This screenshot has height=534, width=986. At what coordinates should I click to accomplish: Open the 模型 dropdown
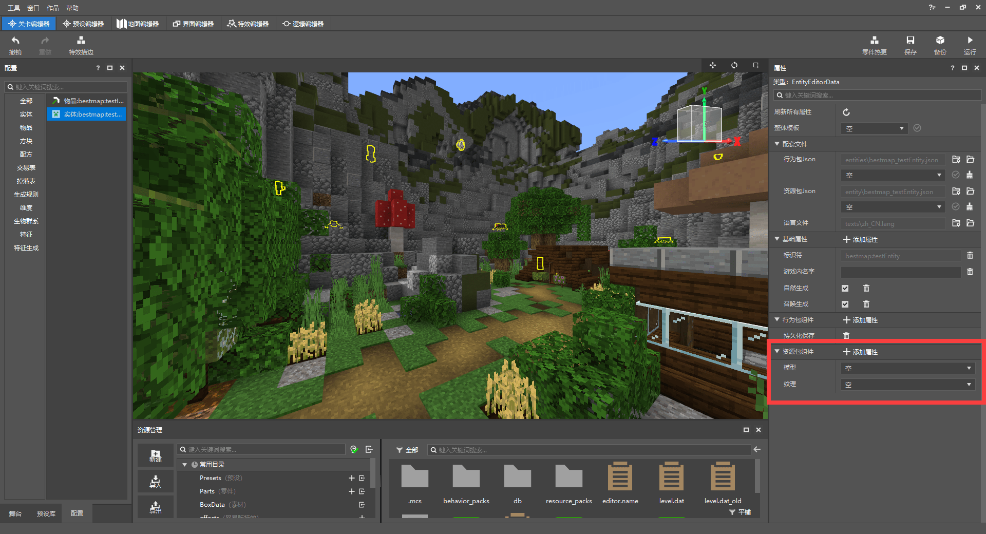(907, 368)
